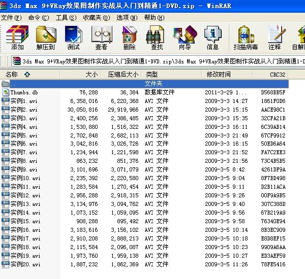
Task: Select the 实例3.avi file icon
Action: 6,118
